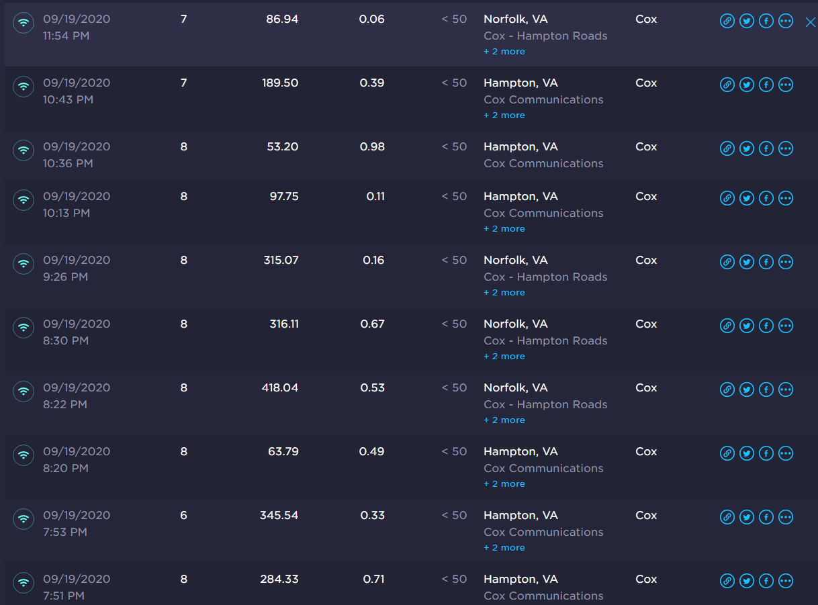Share the 11:54 PM result on Twitter
The height and width of the screenshot is (605, 818).
point(747,21)
